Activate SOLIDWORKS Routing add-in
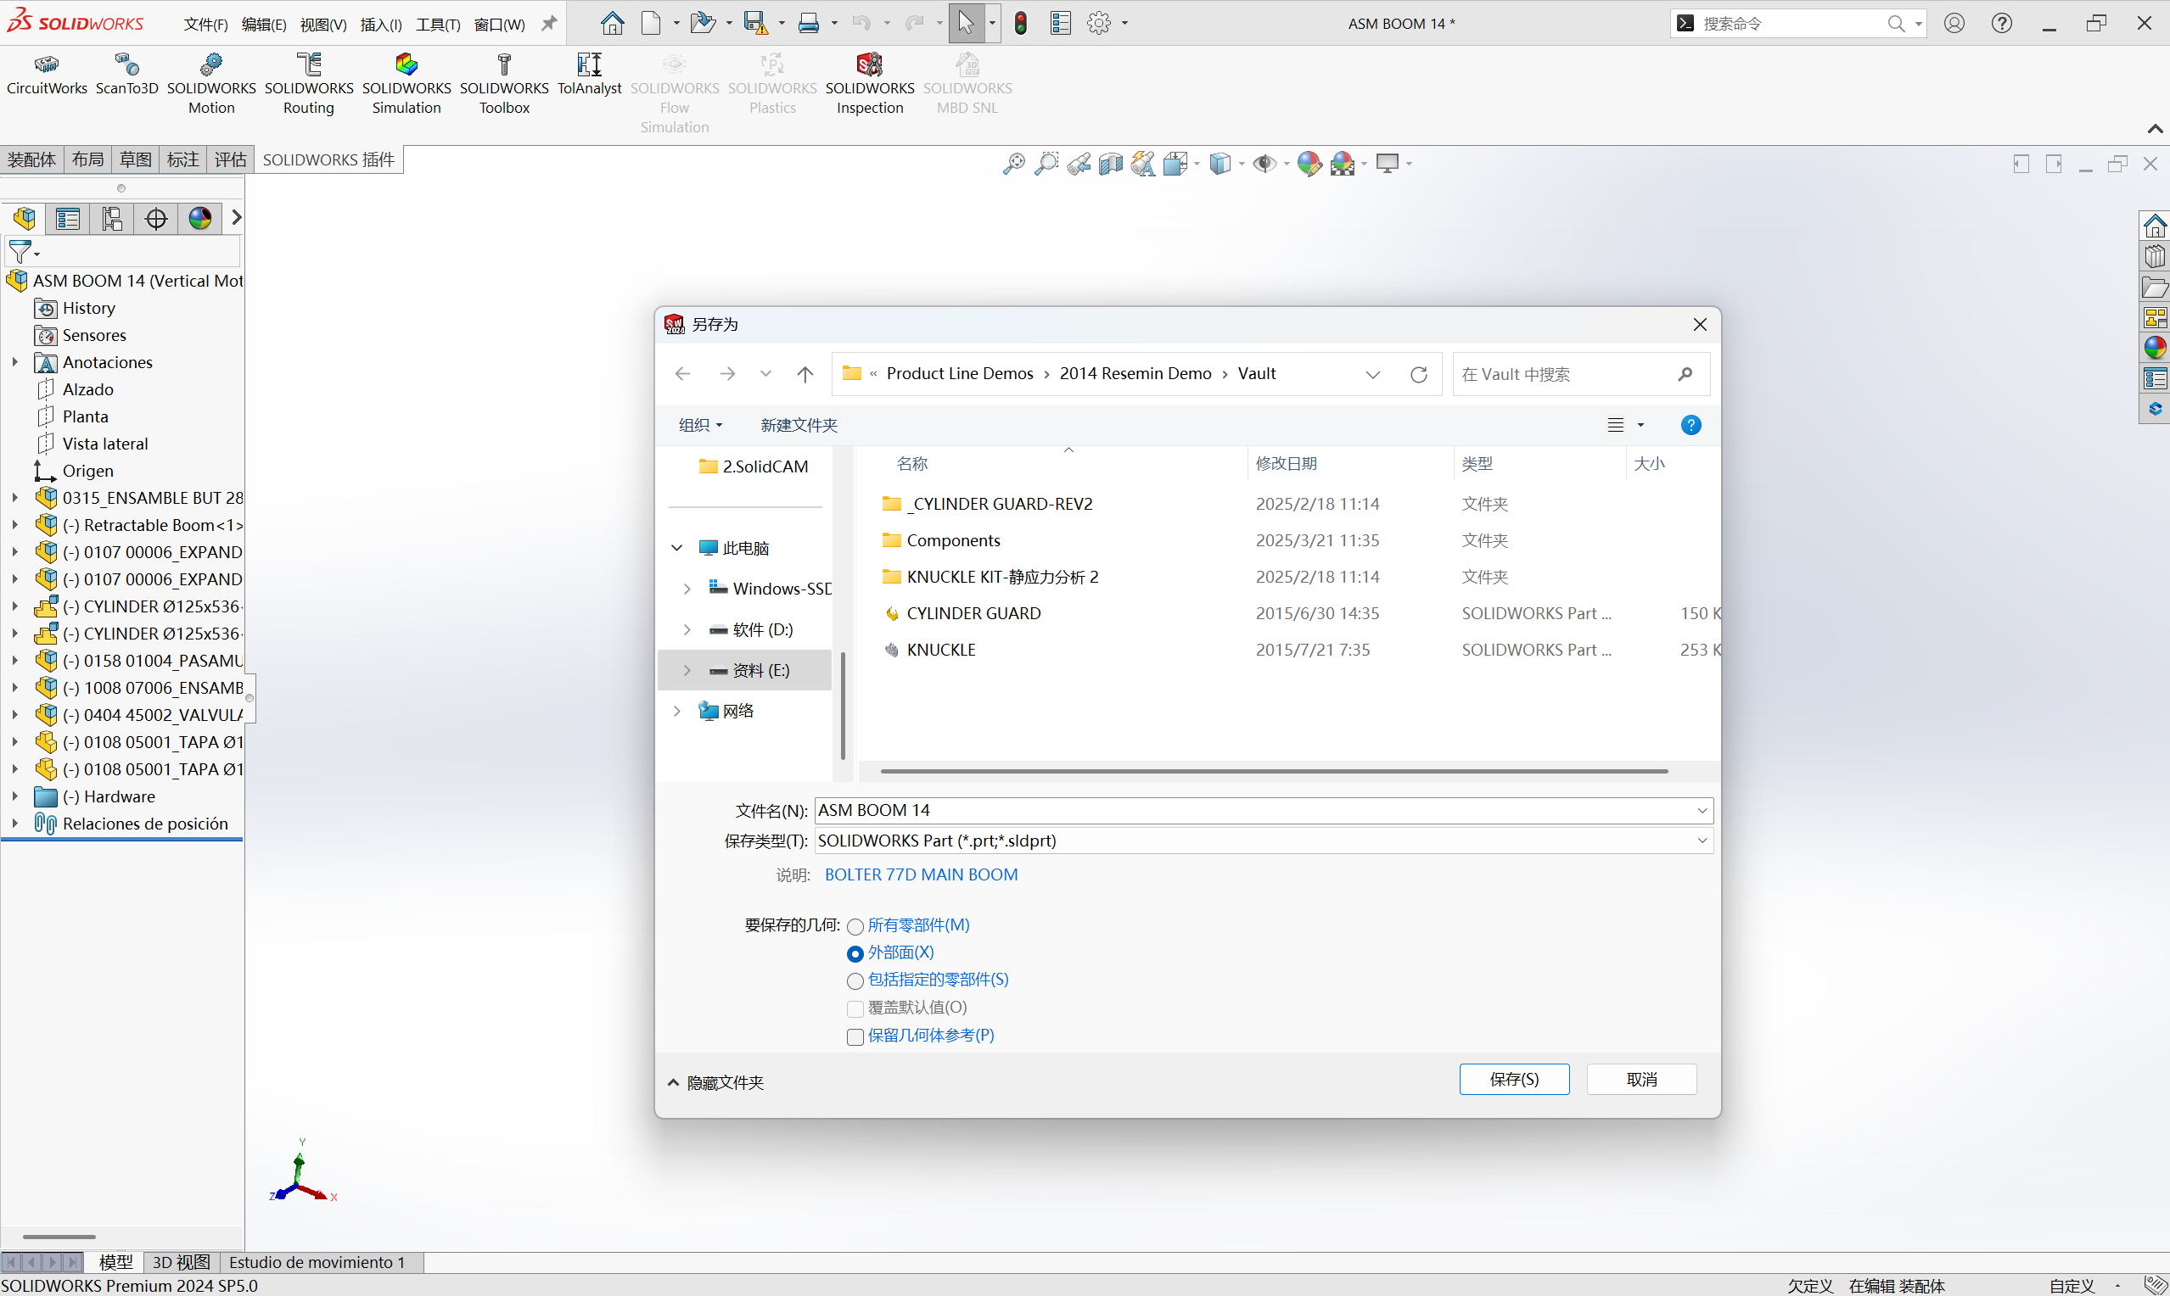Image resolution: width=2170 pixels, height=1296 pixels. point(308,85)
